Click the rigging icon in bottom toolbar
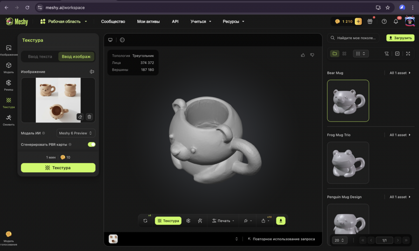Viewport: 419px width, 251px height. point(200,221)
